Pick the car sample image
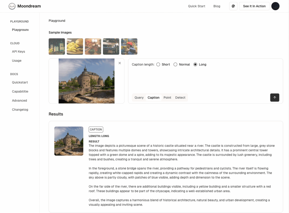This screenshot has height=213, width=289. (111, 46)
